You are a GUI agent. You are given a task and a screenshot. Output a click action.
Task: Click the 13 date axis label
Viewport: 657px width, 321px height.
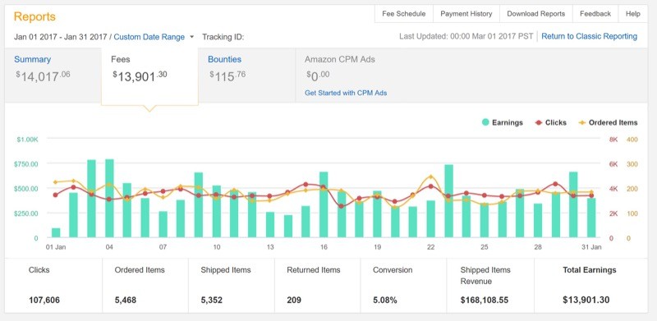(270, 247)
